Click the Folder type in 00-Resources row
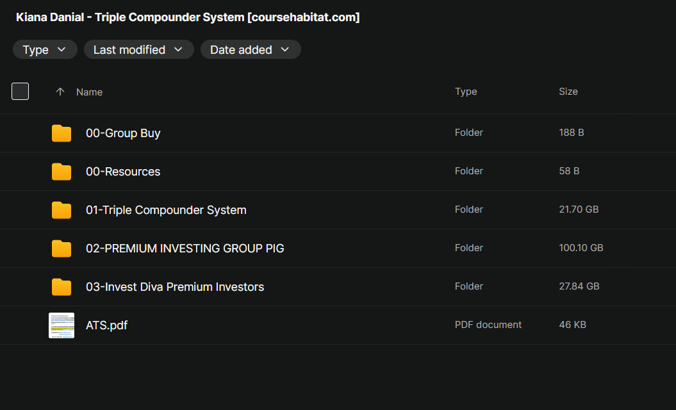Screen dimensions: 676x410 pyautogui.click(x=469, y=170)
